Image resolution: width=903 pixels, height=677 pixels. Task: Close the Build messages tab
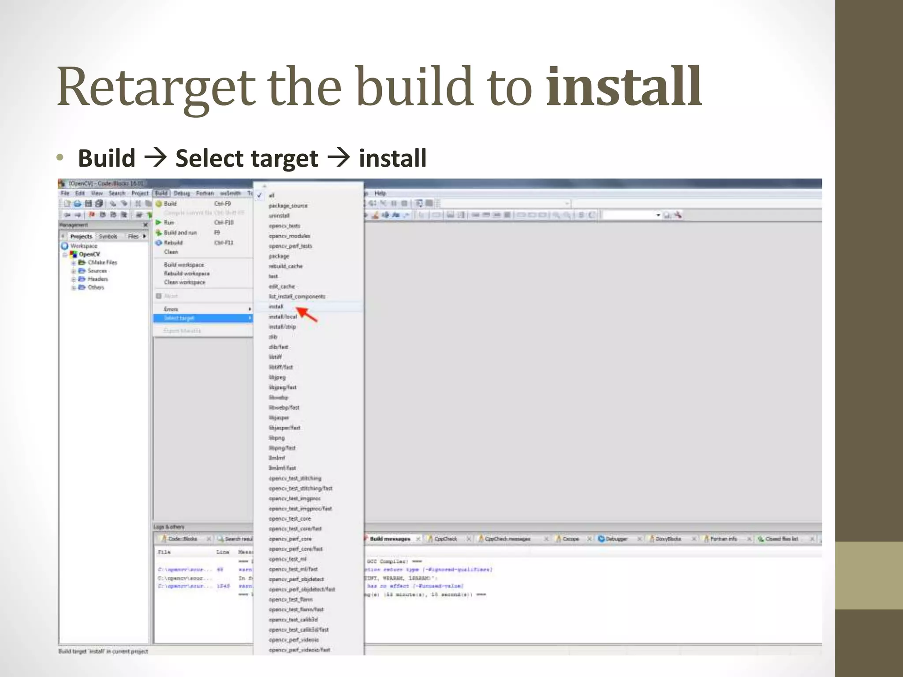(418, 539)
